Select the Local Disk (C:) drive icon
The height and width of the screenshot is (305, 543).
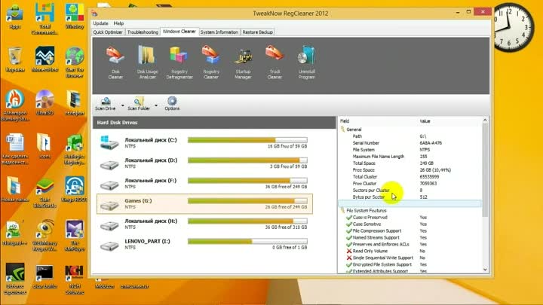point(109,143)
